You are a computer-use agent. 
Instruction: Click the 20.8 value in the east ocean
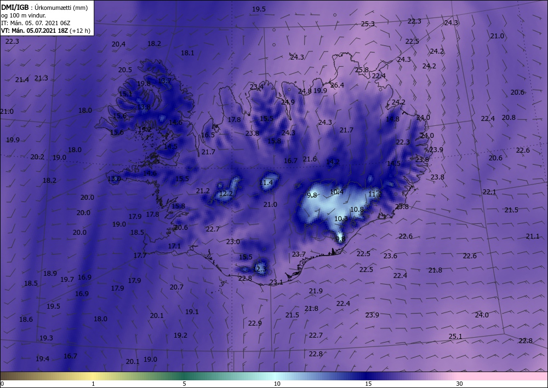[509, 117]
